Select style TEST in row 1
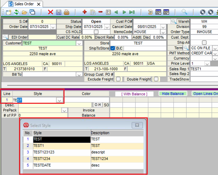 click(x=62, y=139)
